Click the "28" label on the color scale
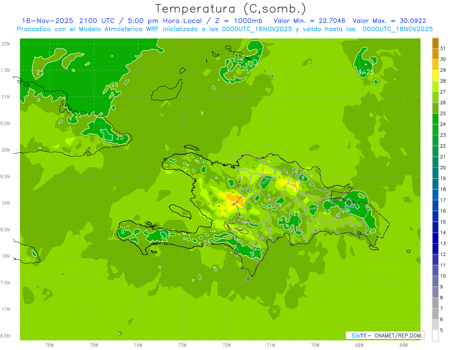The height and width of the screenshot is (350, 453). click(x=443, y=81)
